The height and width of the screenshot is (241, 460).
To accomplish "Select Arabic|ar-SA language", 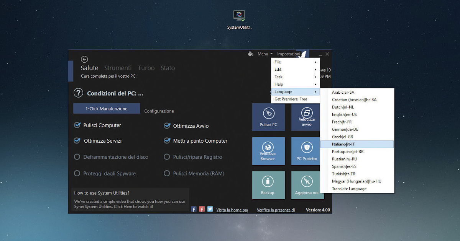I will [x=357, y=92].
